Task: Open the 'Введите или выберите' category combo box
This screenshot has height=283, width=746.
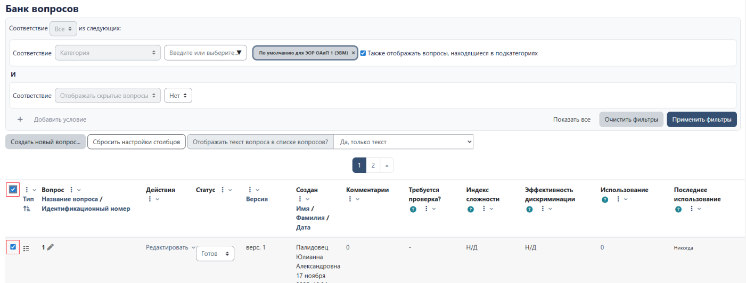Action: (206, 53)
